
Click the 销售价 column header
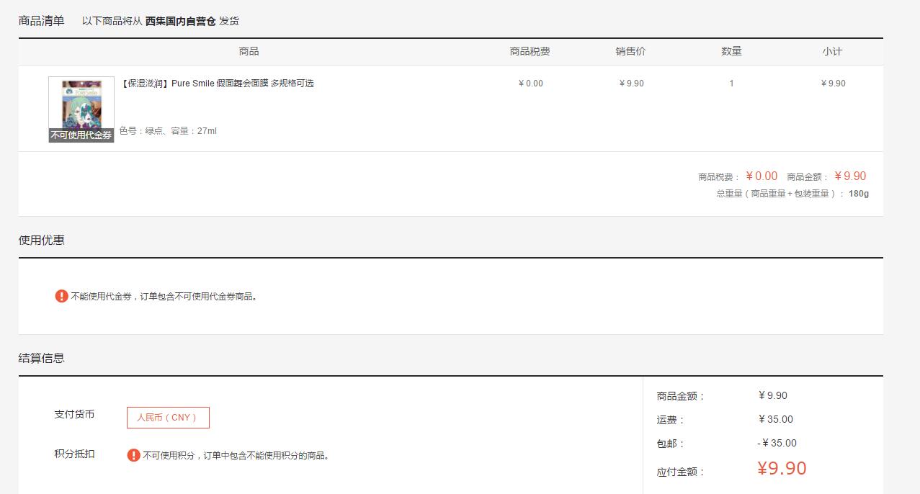[630, 51]
